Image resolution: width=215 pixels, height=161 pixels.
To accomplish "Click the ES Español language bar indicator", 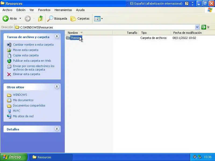I will tap(156, 3).
